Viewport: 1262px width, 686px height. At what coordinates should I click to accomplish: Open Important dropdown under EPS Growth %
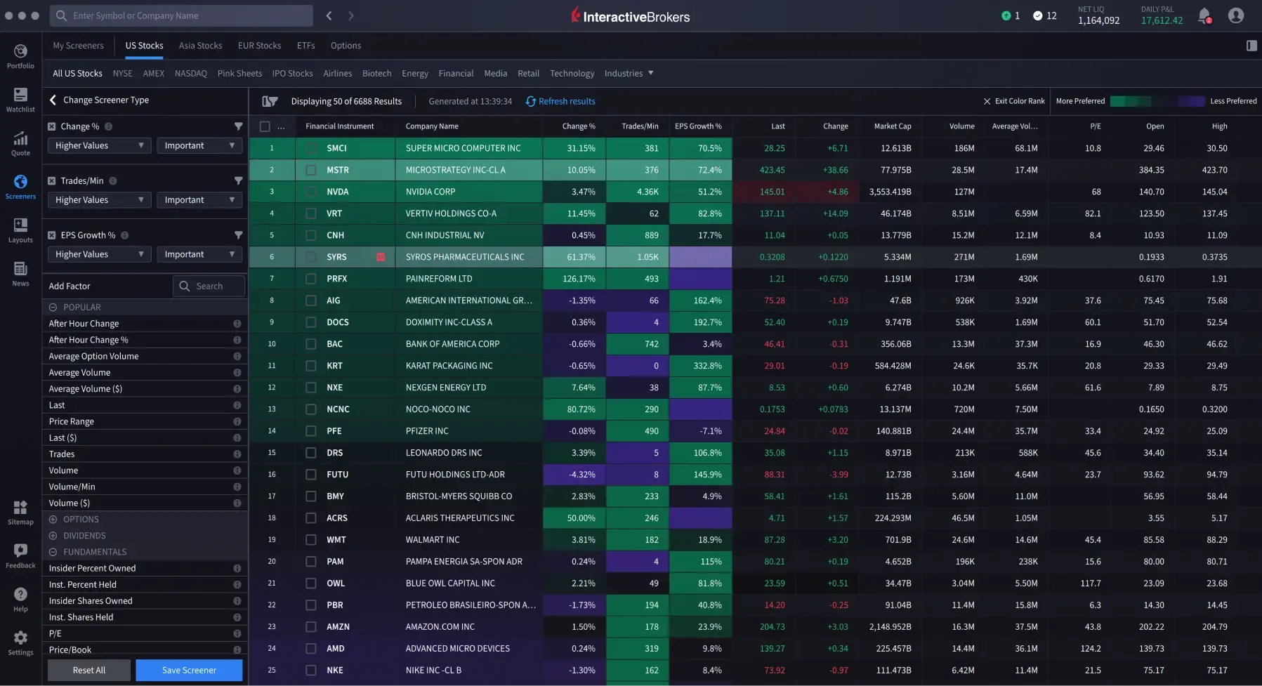pyautogui.click(x=199, y=254)
